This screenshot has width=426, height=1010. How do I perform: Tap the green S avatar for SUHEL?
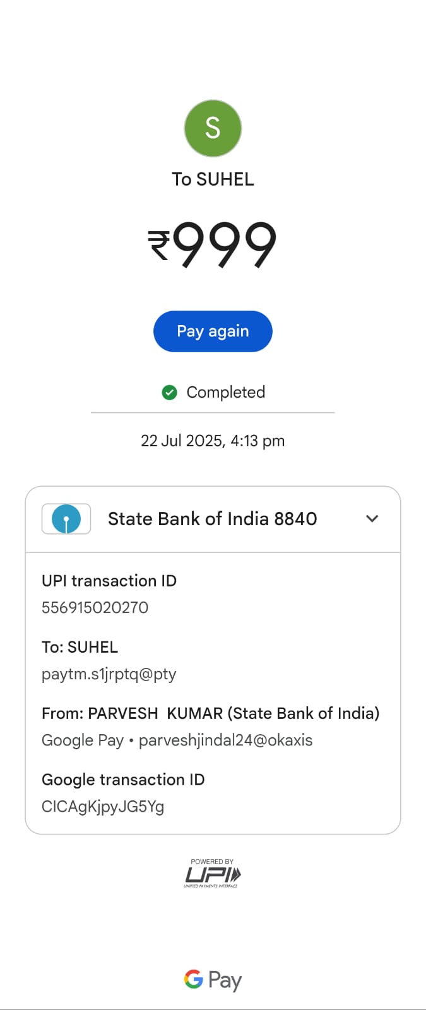[213, 128]
